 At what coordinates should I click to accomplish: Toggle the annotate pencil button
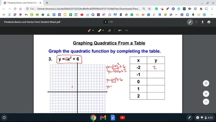click(x=190, y=22)
